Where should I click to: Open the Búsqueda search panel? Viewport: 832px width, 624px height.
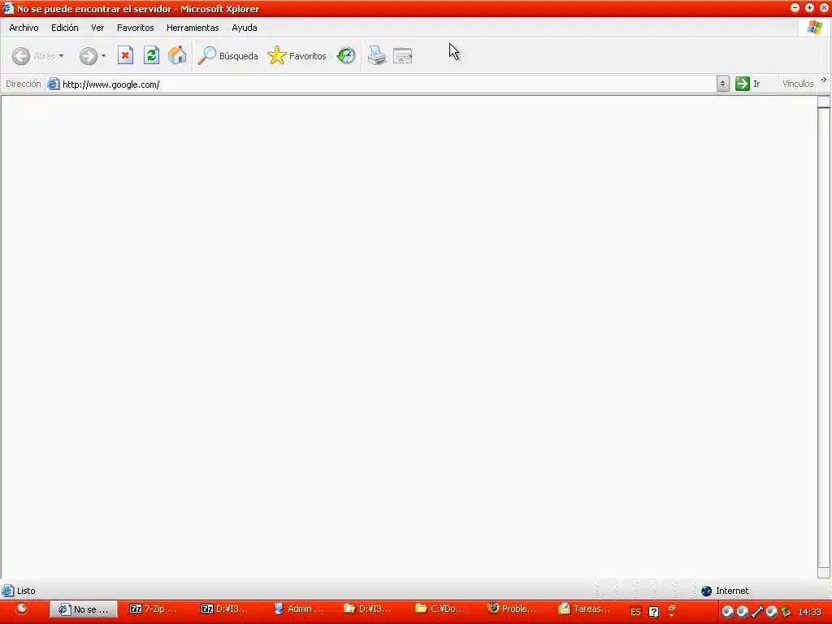point(227,56)
